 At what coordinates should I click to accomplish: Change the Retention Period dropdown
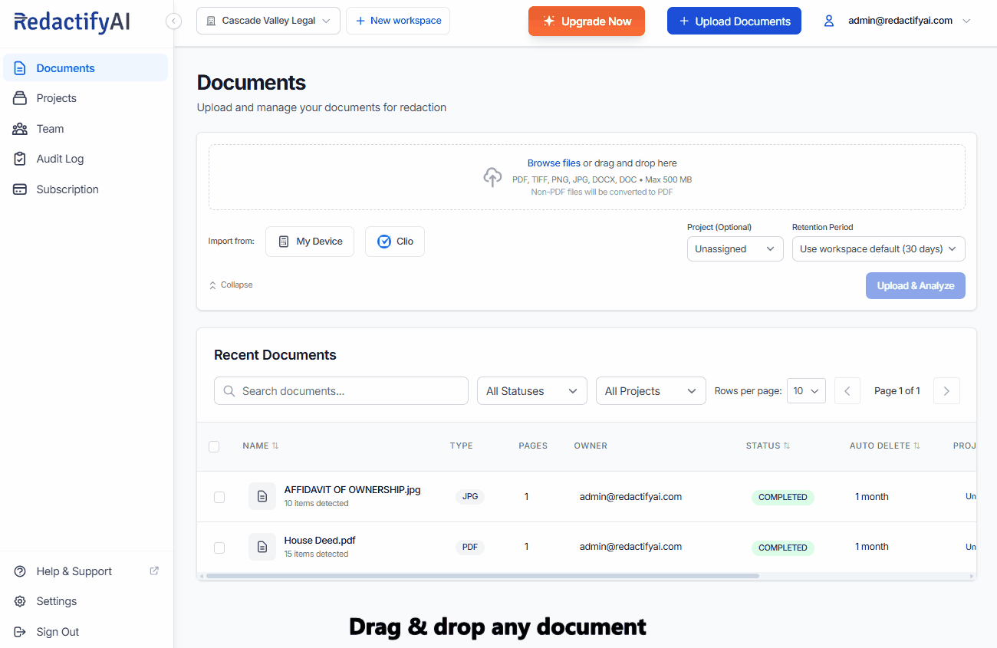(x=878, y=248)
